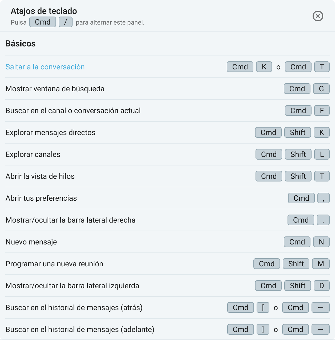Click the slash key badge in header
This screenshot has width=335, height=340.
[65, 22]
